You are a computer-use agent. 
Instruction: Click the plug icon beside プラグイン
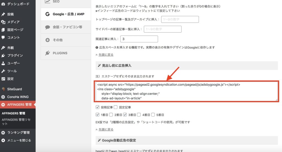[x=3, y=56]
